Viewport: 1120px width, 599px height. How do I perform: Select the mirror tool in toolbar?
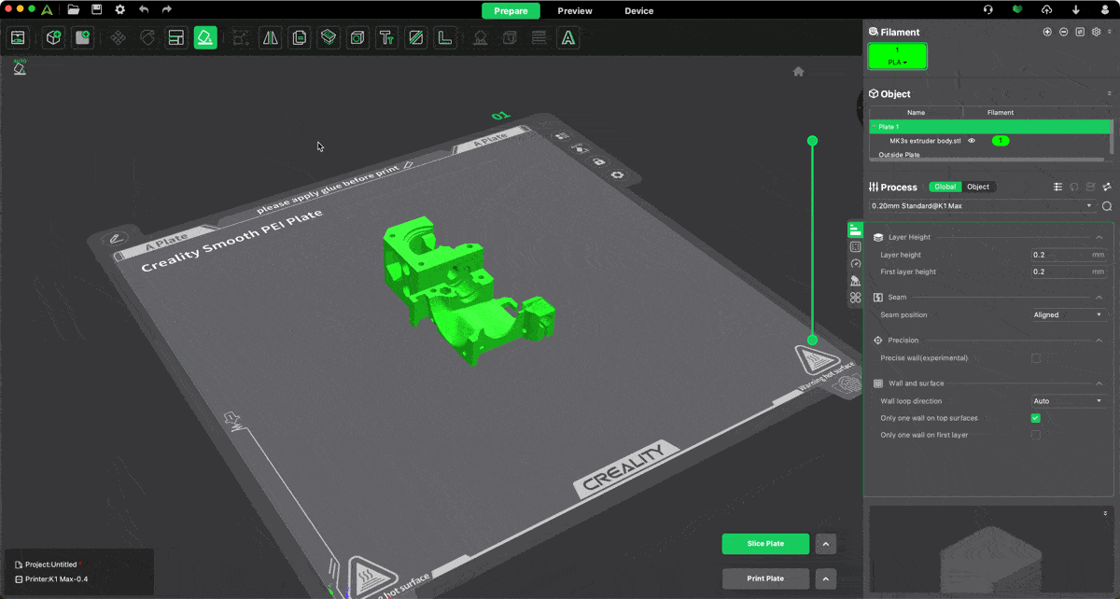pos(271,38)
